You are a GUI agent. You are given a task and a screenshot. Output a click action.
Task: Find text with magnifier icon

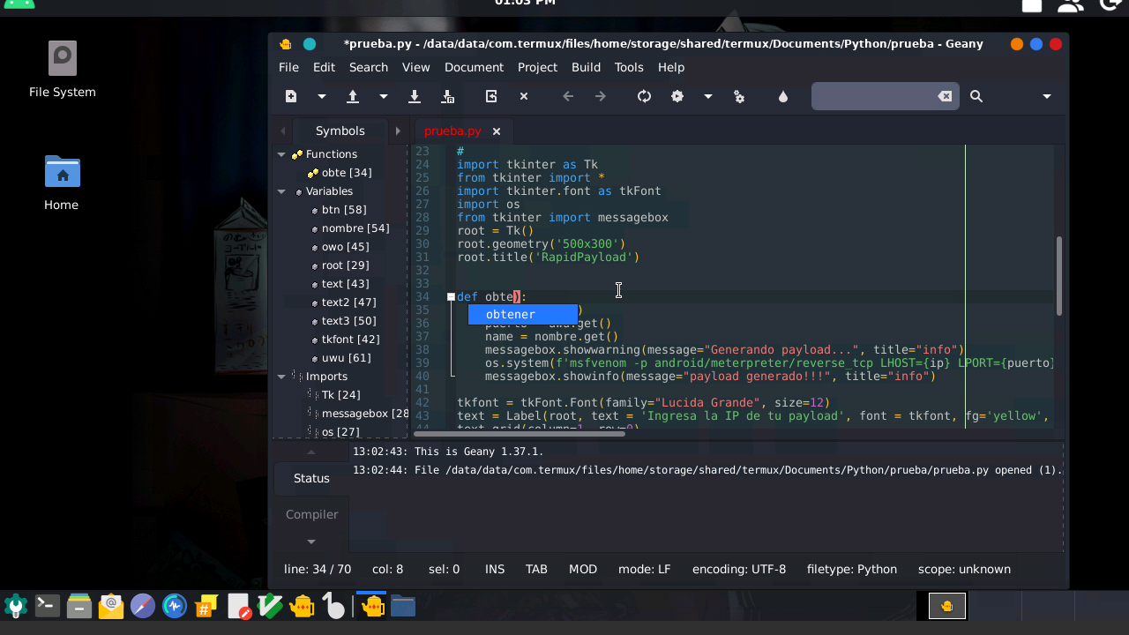pos(976,96)
